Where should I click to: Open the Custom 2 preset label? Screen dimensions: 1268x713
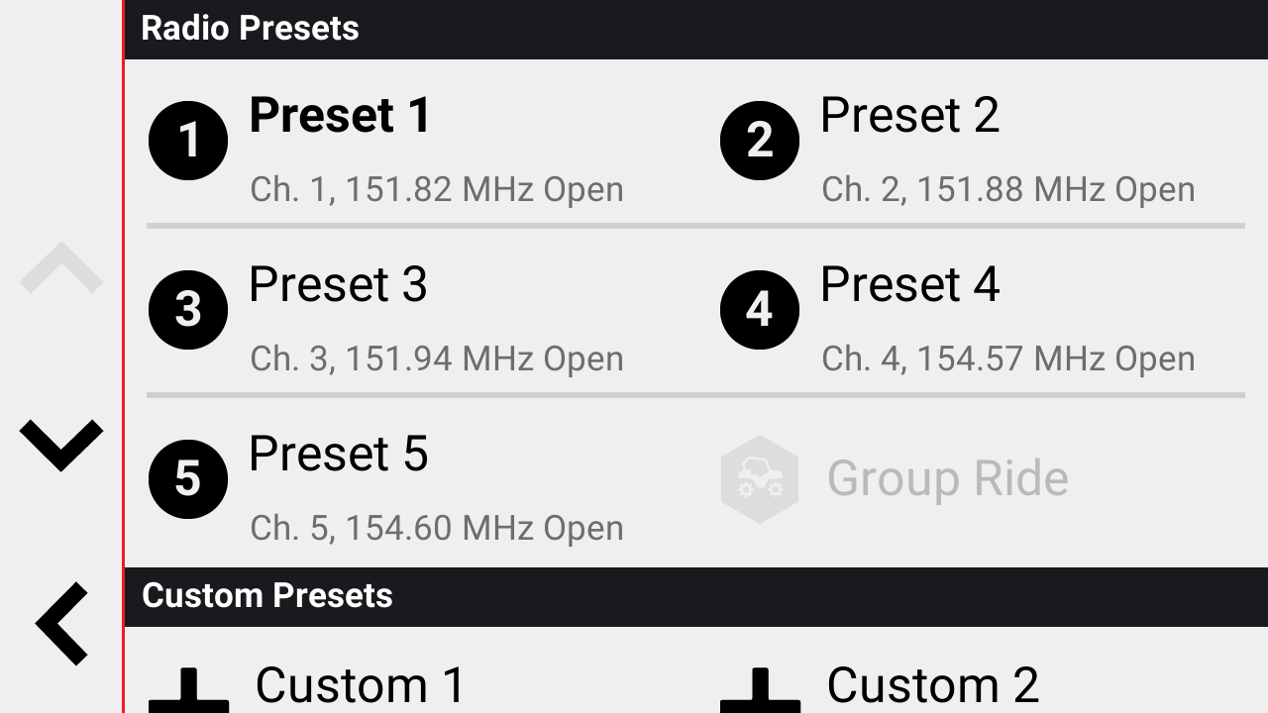(933, 686)
